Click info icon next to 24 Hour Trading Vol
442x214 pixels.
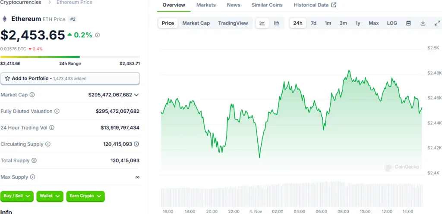pos(52,128)
